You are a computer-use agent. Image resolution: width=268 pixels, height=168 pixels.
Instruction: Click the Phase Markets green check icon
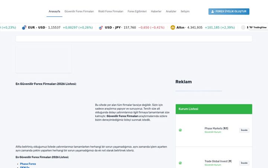[180, 130]
